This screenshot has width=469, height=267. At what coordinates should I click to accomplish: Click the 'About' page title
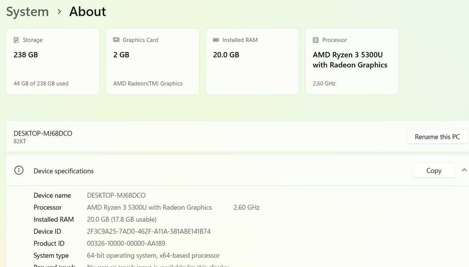[x=88, y=12]
